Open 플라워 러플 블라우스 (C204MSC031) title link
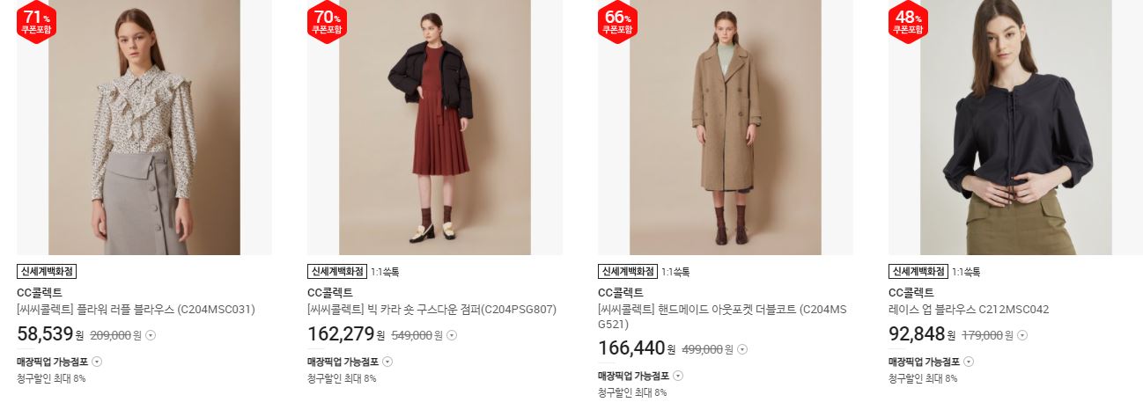 tap(136, 310)
